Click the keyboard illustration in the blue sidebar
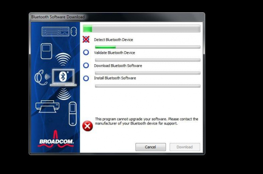 tap(55, 32)
